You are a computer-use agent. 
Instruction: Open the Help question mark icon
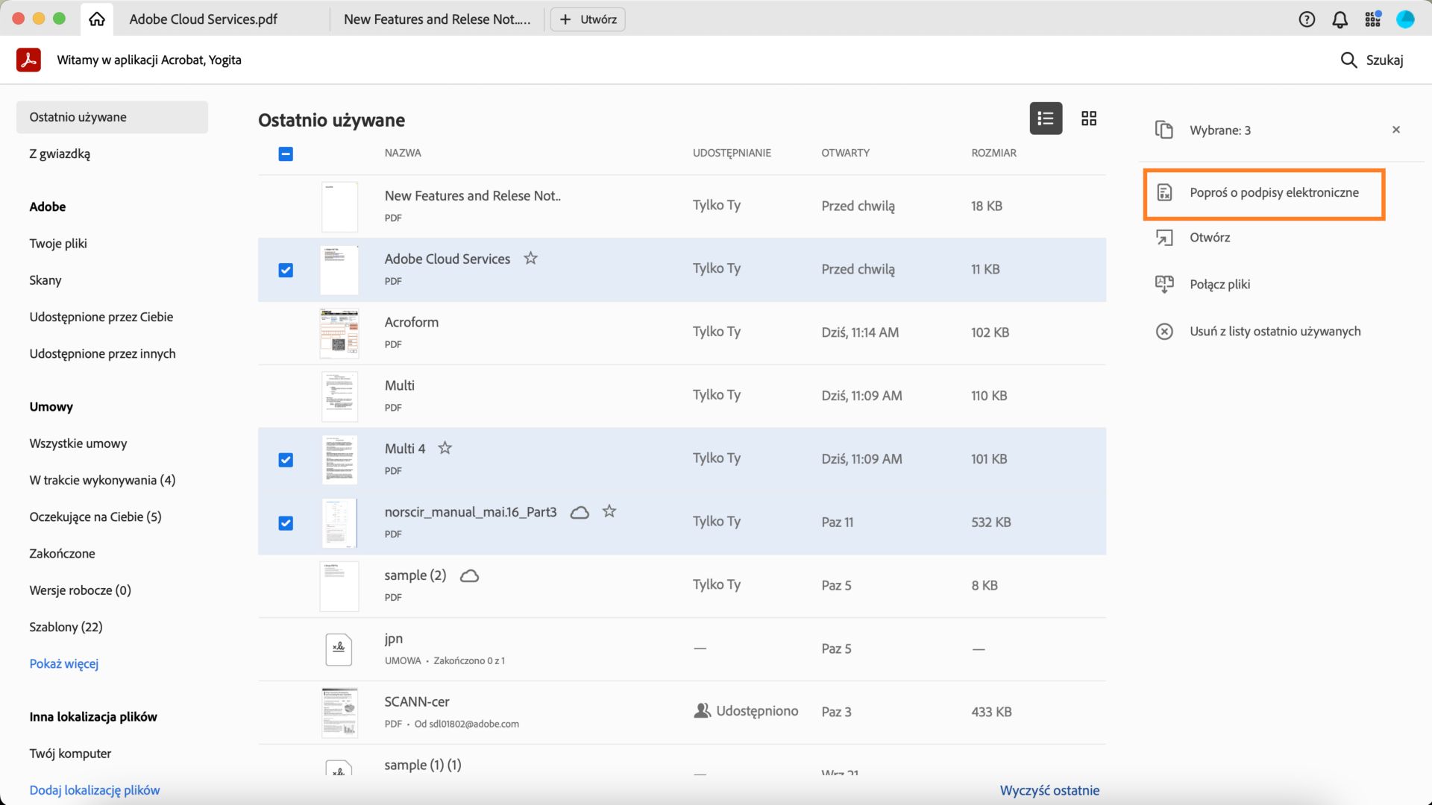click(x=1307, y=19)
